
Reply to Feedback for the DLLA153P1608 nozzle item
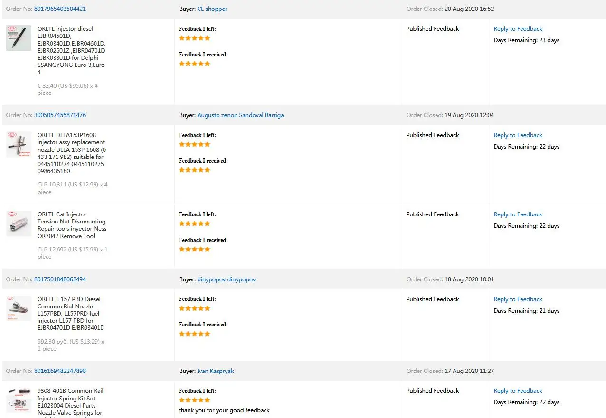(x=518, y=135)
